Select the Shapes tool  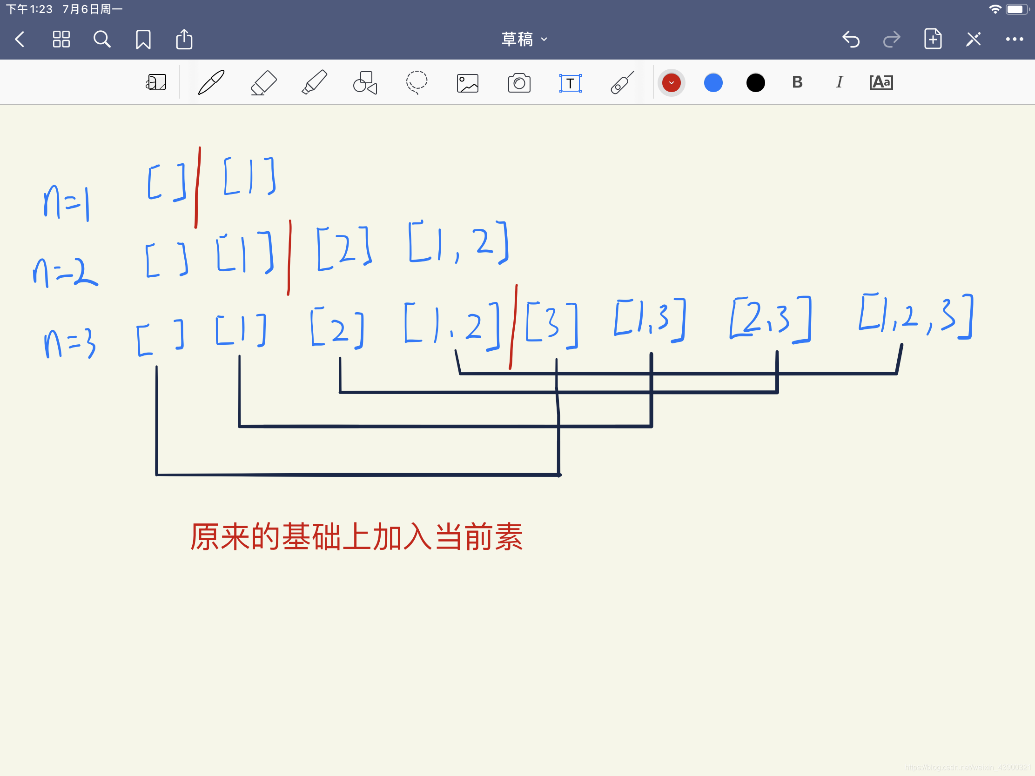(x=365, y=83)
